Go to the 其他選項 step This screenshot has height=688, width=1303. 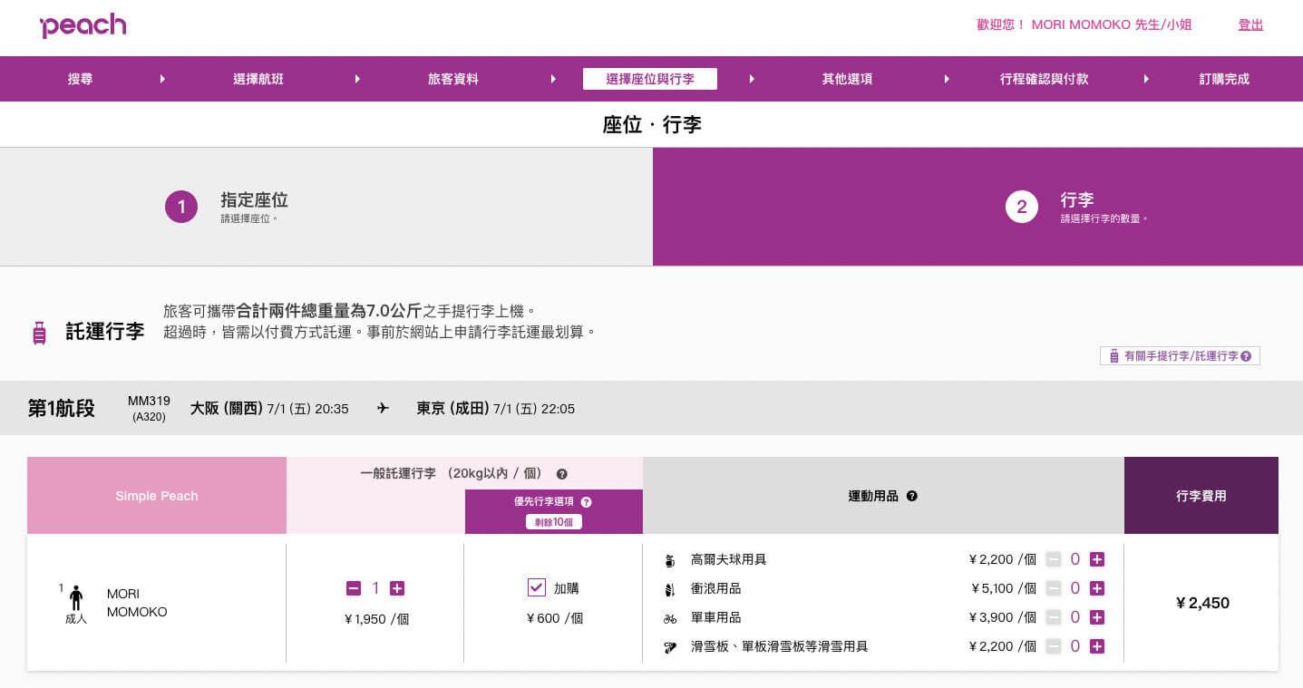pyautogui.click(x=847, y=79)
